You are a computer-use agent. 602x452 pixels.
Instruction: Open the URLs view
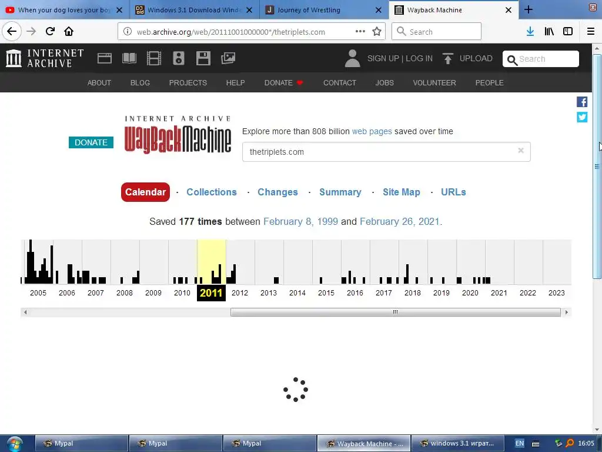click(453, 192)
